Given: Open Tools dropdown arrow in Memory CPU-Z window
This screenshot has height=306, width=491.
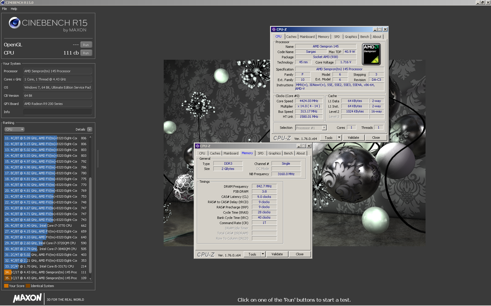Looking at the screenshot, I should [263, 254].
